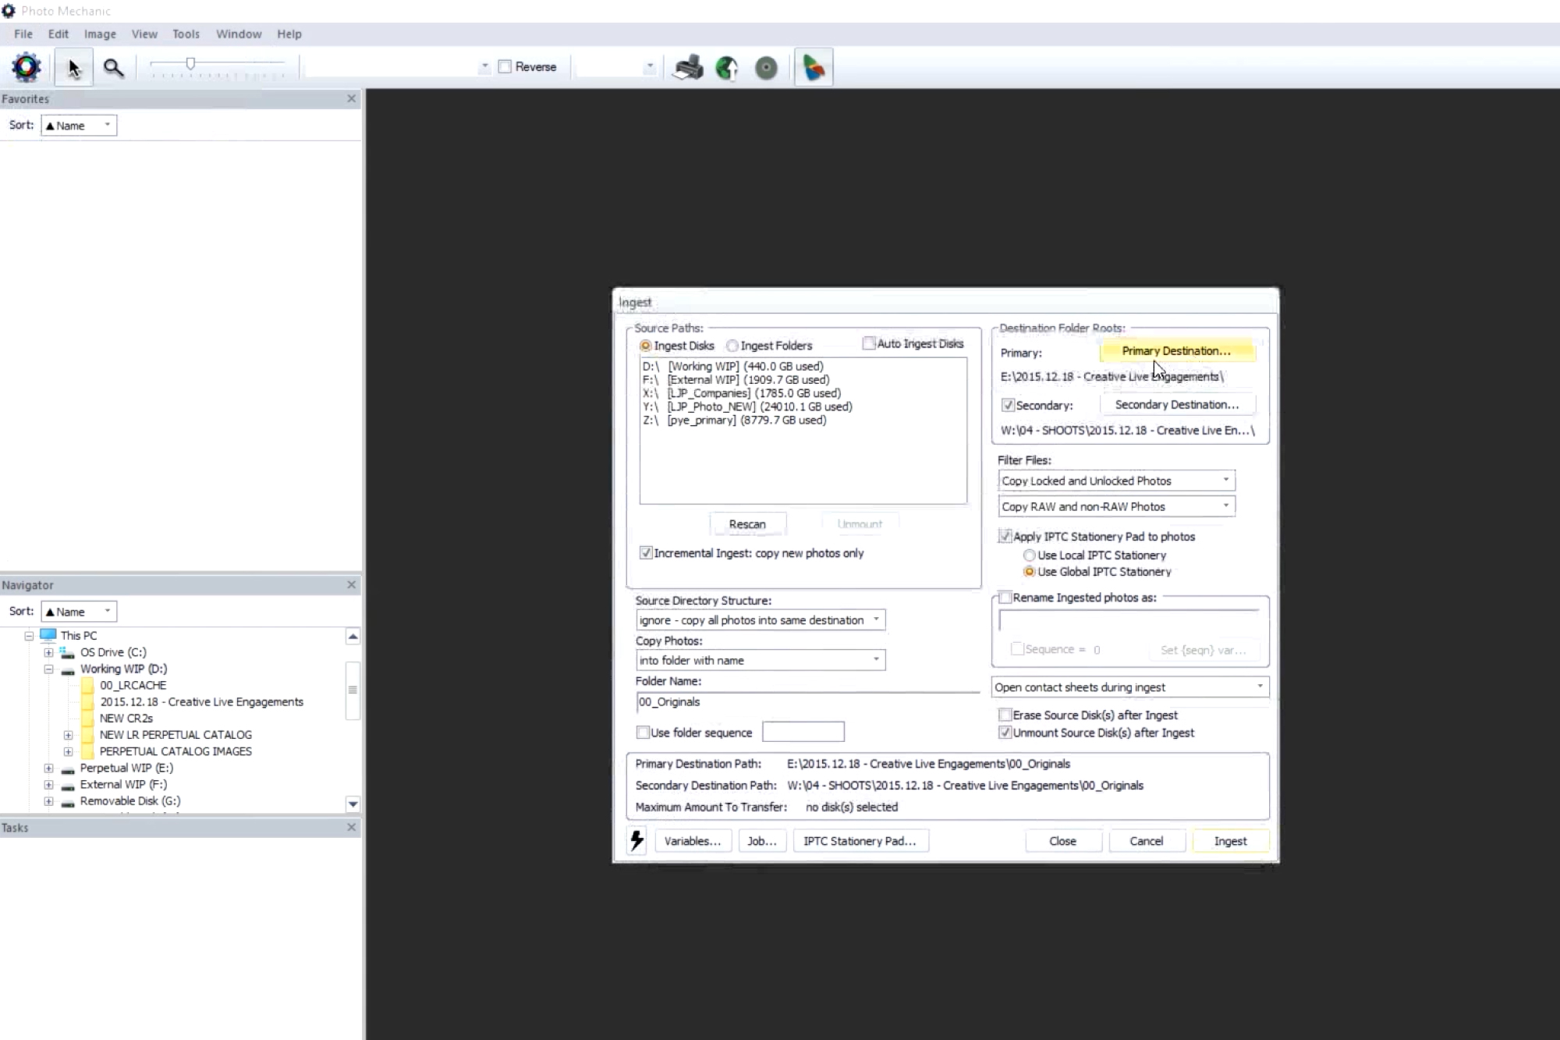Click the Removable Disk (G:) drive icon
Viewport: 1560px width, 1040px height.
(x=68, y=801)
